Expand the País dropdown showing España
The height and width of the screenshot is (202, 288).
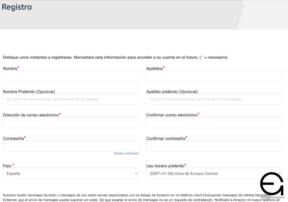pyautogui.click(x=71, y=173)
